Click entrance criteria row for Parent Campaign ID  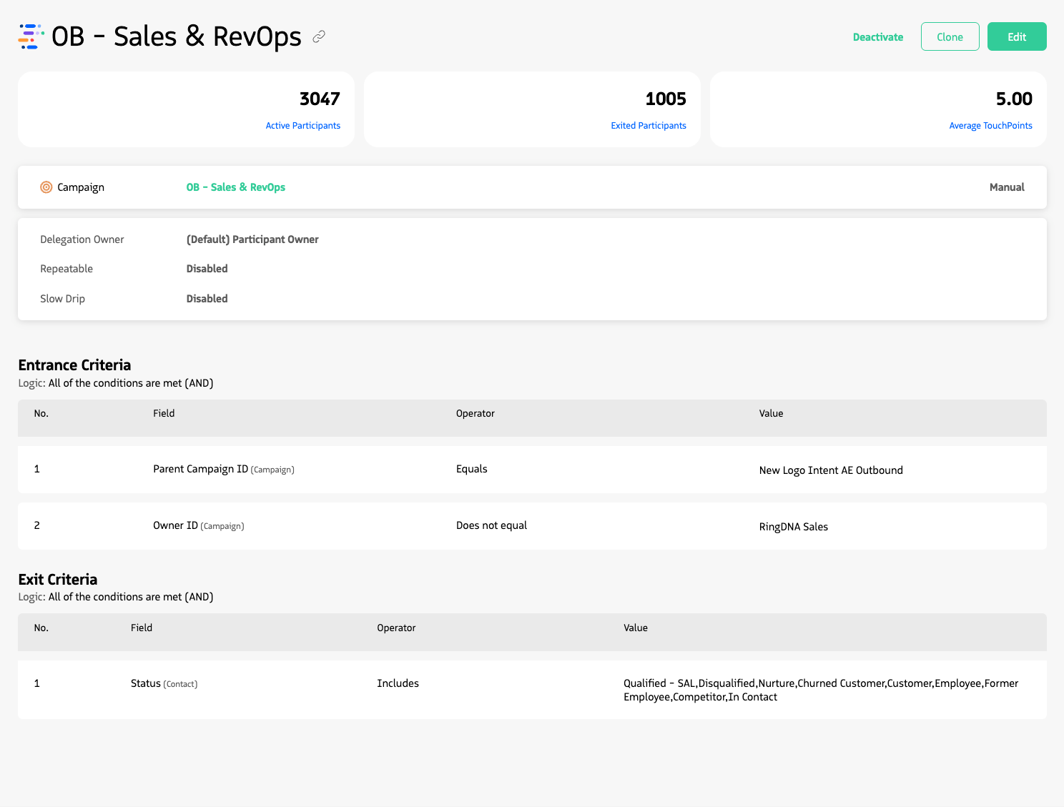532,470
